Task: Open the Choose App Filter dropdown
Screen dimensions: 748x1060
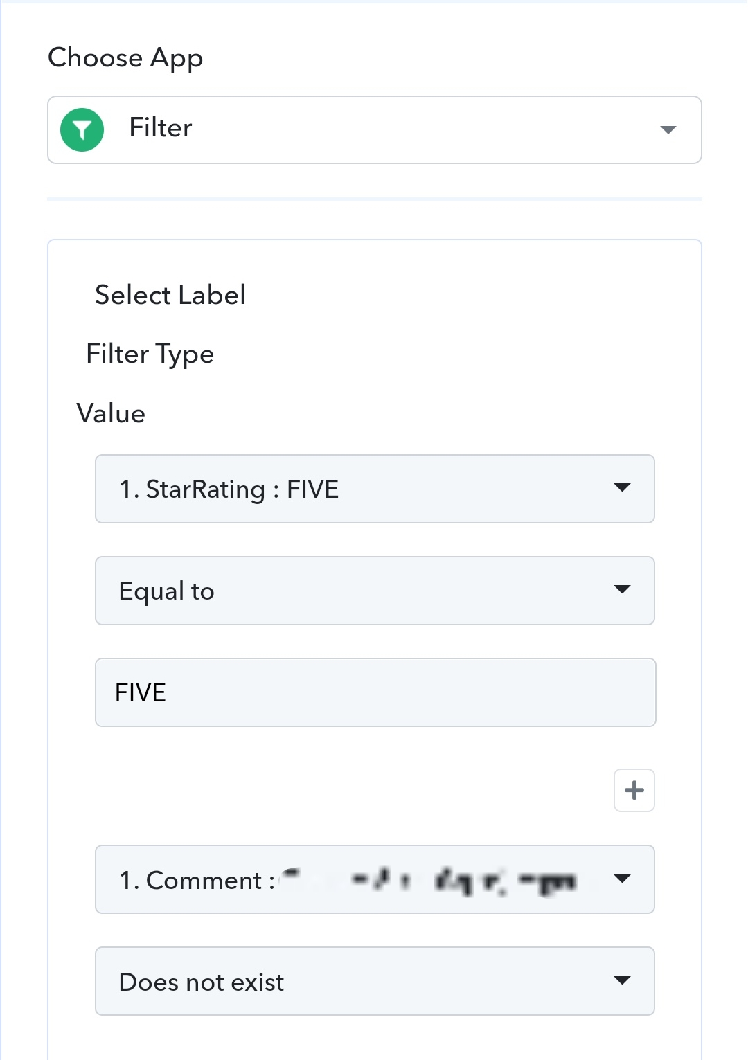Action: coord(374,129)
